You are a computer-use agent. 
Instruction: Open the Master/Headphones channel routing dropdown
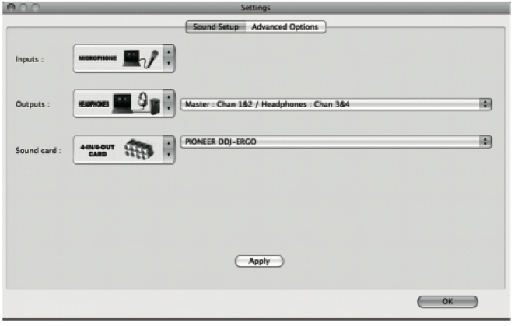tap(336, 104)
